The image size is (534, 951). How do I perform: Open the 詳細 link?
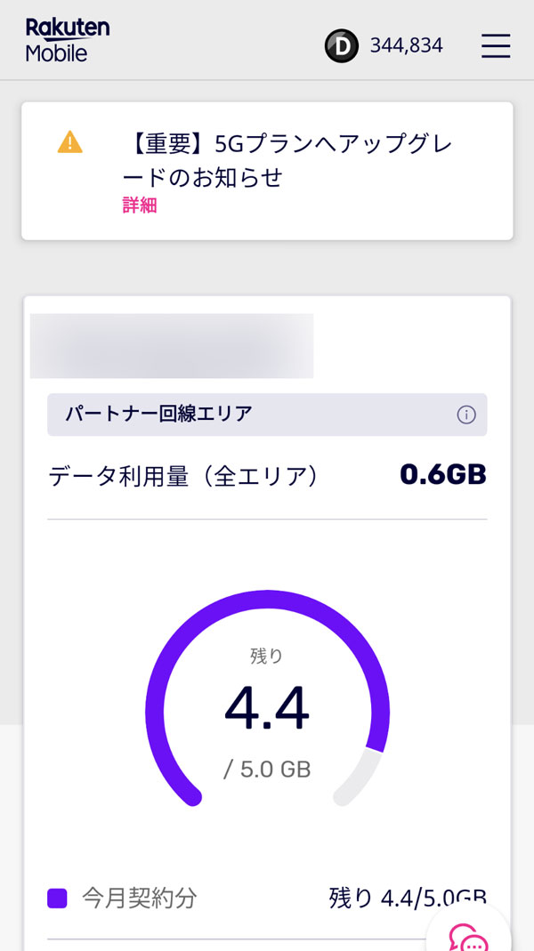140,206
